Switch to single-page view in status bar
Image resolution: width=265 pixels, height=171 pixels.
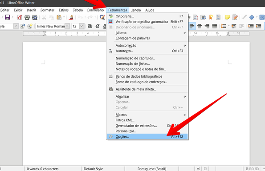[247, 169]
